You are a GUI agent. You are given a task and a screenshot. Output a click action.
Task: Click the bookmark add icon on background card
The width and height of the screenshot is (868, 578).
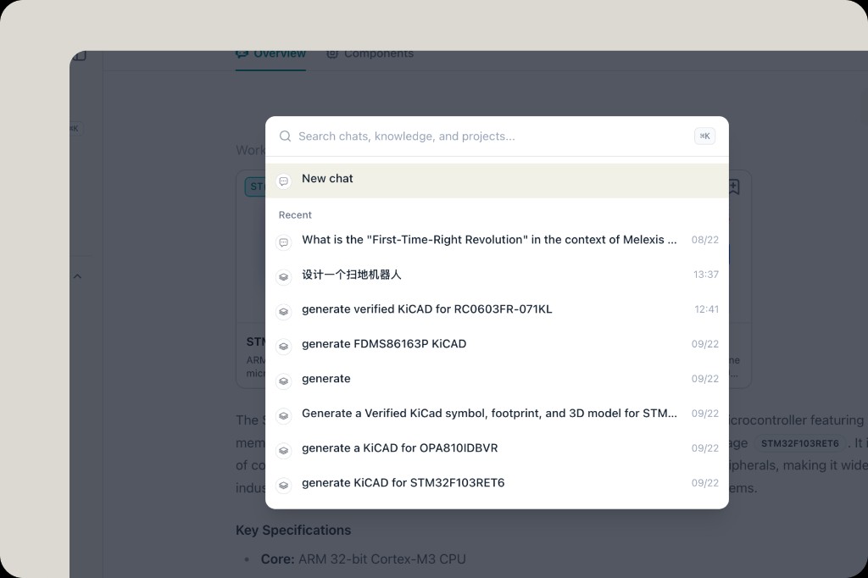[734, 186]
